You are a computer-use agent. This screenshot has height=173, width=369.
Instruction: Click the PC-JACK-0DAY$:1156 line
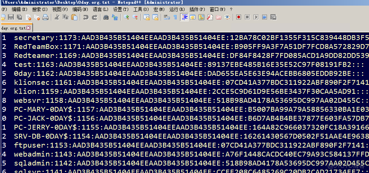coord(192,118)
